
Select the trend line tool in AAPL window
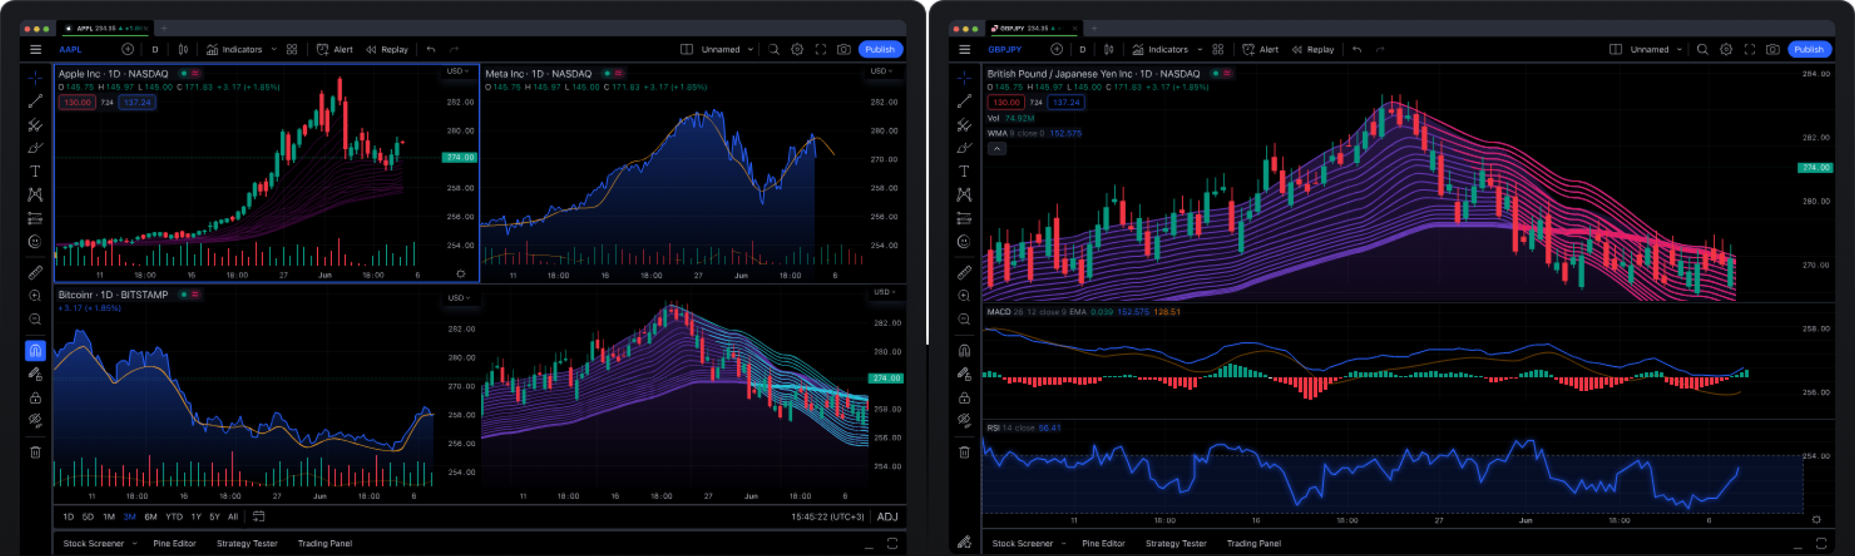(35, 102)
